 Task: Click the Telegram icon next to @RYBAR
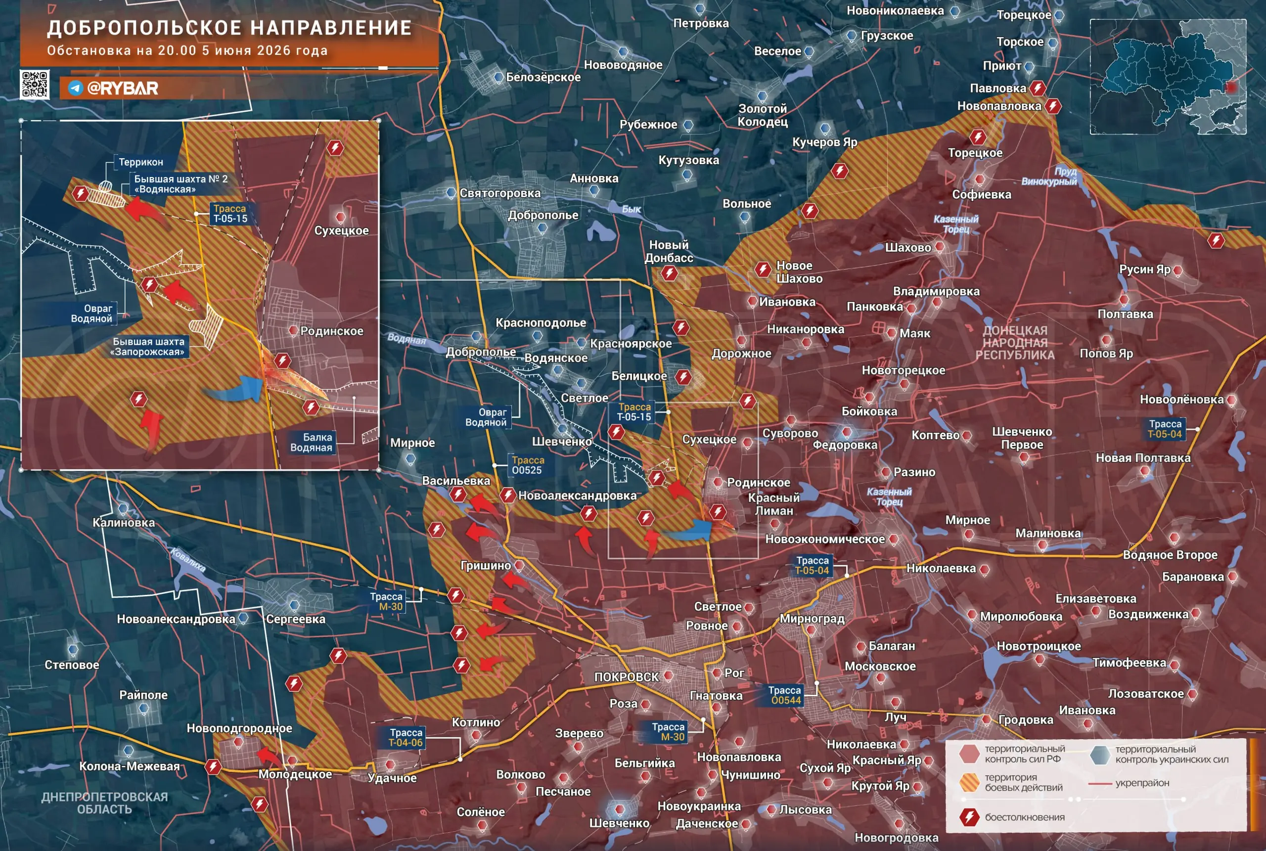coord(76,88)
